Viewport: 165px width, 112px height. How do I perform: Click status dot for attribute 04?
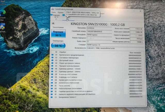[52, 63]
